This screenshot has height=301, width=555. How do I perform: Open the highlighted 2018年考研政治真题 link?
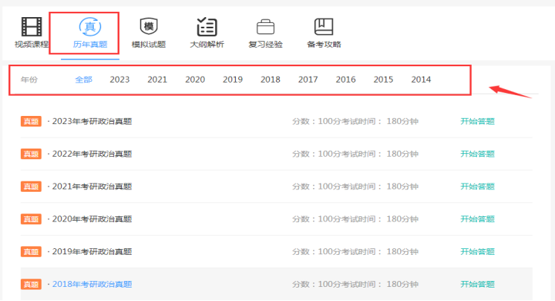pos(92,285)
